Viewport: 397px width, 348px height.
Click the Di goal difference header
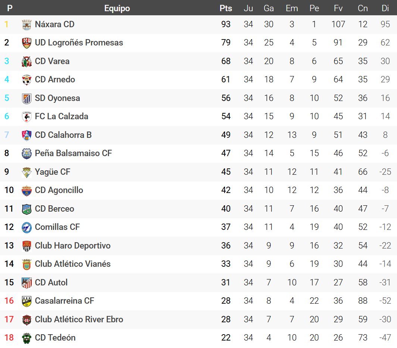[385, 8]
